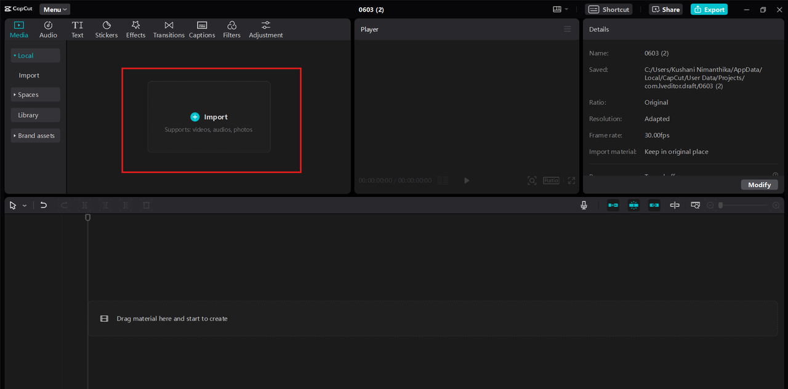Viewport: 788px width, 389px height.
Task: Expand the Brand assets section
Action: tap(35, 135)
